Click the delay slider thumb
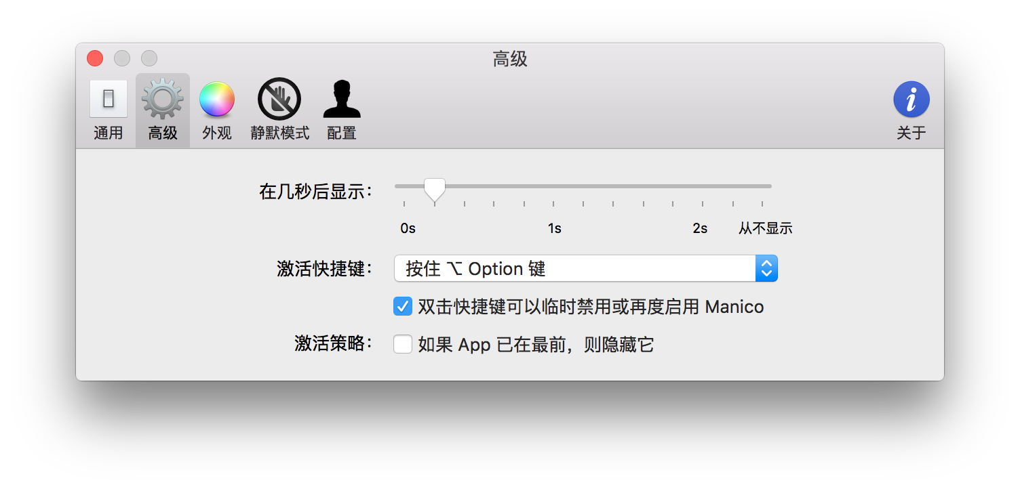This screenshot has height=489, width=1020. [434, 190]
